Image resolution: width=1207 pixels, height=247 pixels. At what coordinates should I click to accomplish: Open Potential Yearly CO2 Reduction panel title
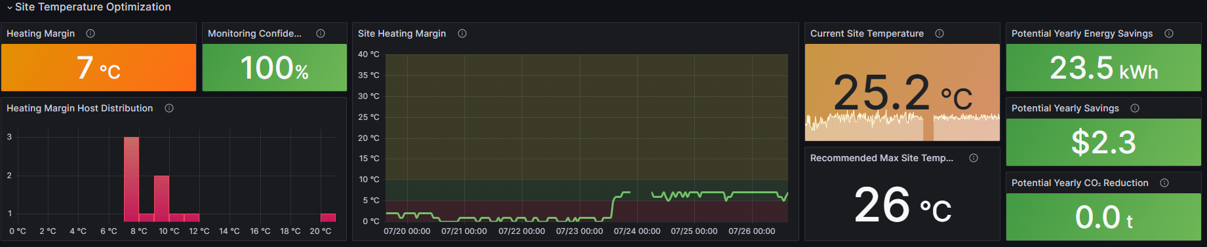tap(1080, 183)
